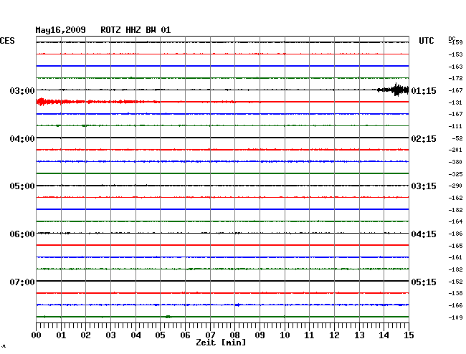Viewport: 466px width, 354px height.
Task: Click the DC value -165
Action: pos(455,246)
